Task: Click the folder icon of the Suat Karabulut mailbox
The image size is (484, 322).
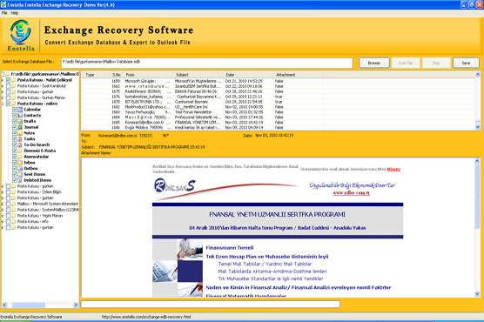Action: click(14, 86)
